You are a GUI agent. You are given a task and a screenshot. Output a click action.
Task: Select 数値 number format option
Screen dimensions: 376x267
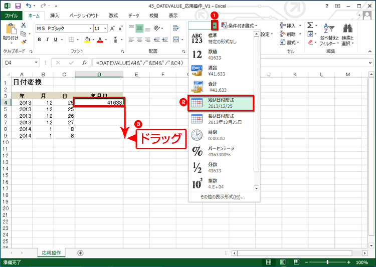pos(221,55)
